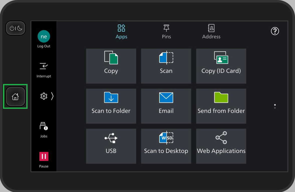Log out the 'ne' user
The width and height of the screenshot is (295, 192).
[x=44, y=39]
